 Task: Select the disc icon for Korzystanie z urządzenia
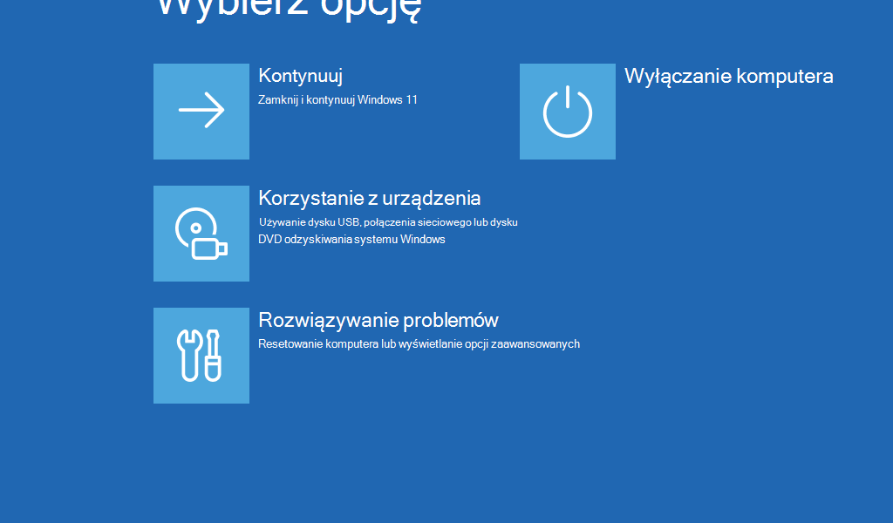(x=201, y=233)
